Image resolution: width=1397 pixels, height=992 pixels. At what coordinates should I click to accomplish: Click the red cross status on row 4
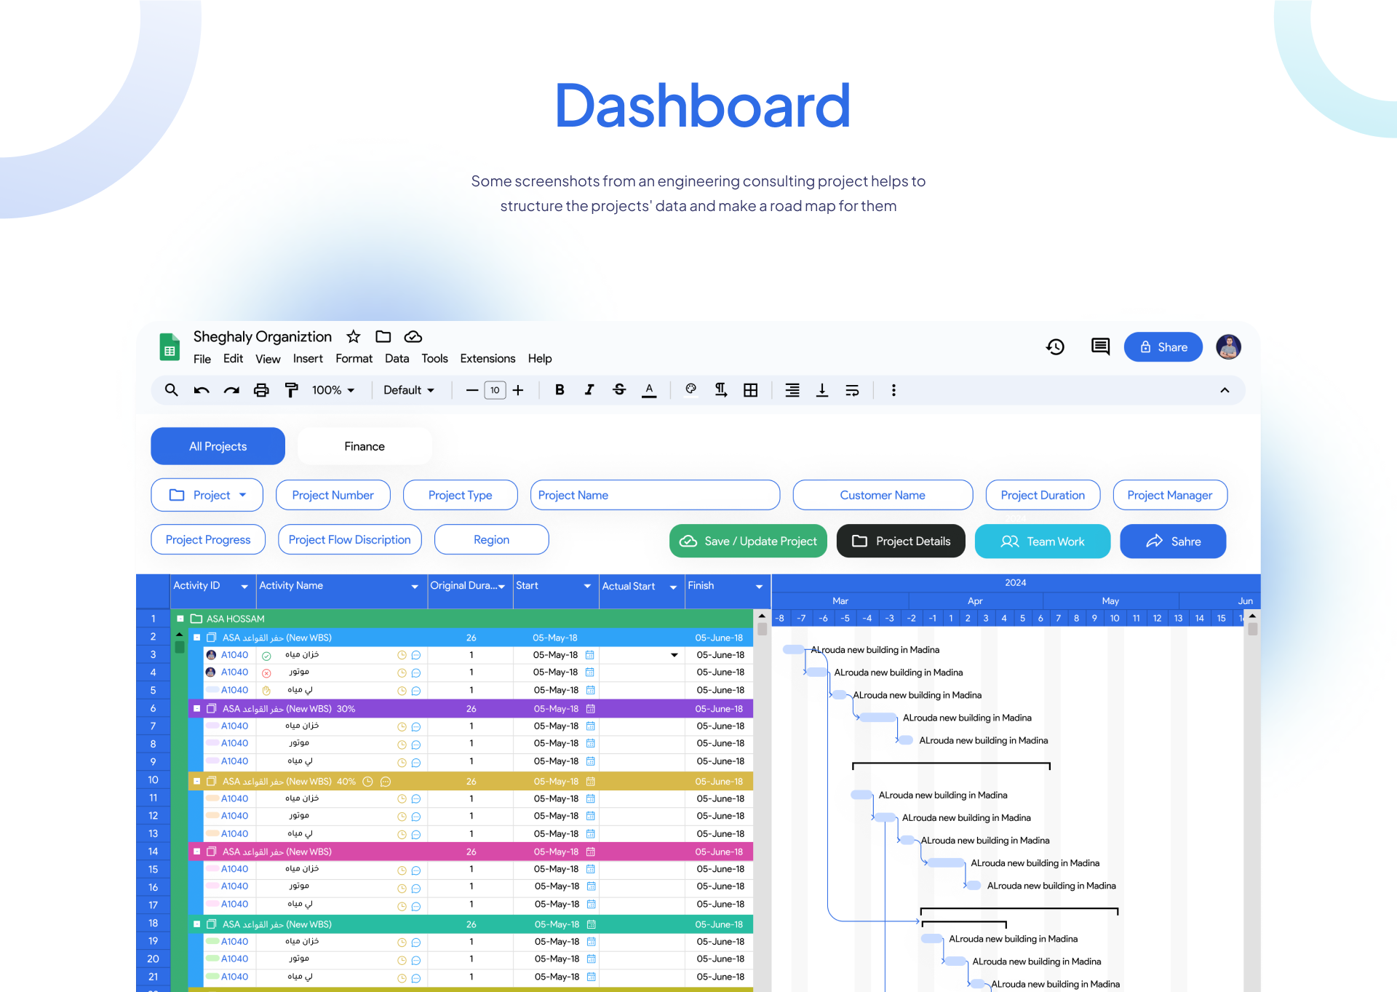coord(266,672)
